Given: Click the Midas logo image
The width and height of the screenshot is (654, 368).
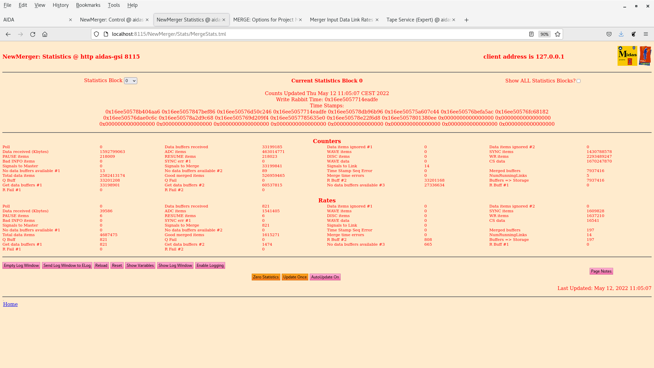Looking at the screenshot, I should [x=627, y=56].
